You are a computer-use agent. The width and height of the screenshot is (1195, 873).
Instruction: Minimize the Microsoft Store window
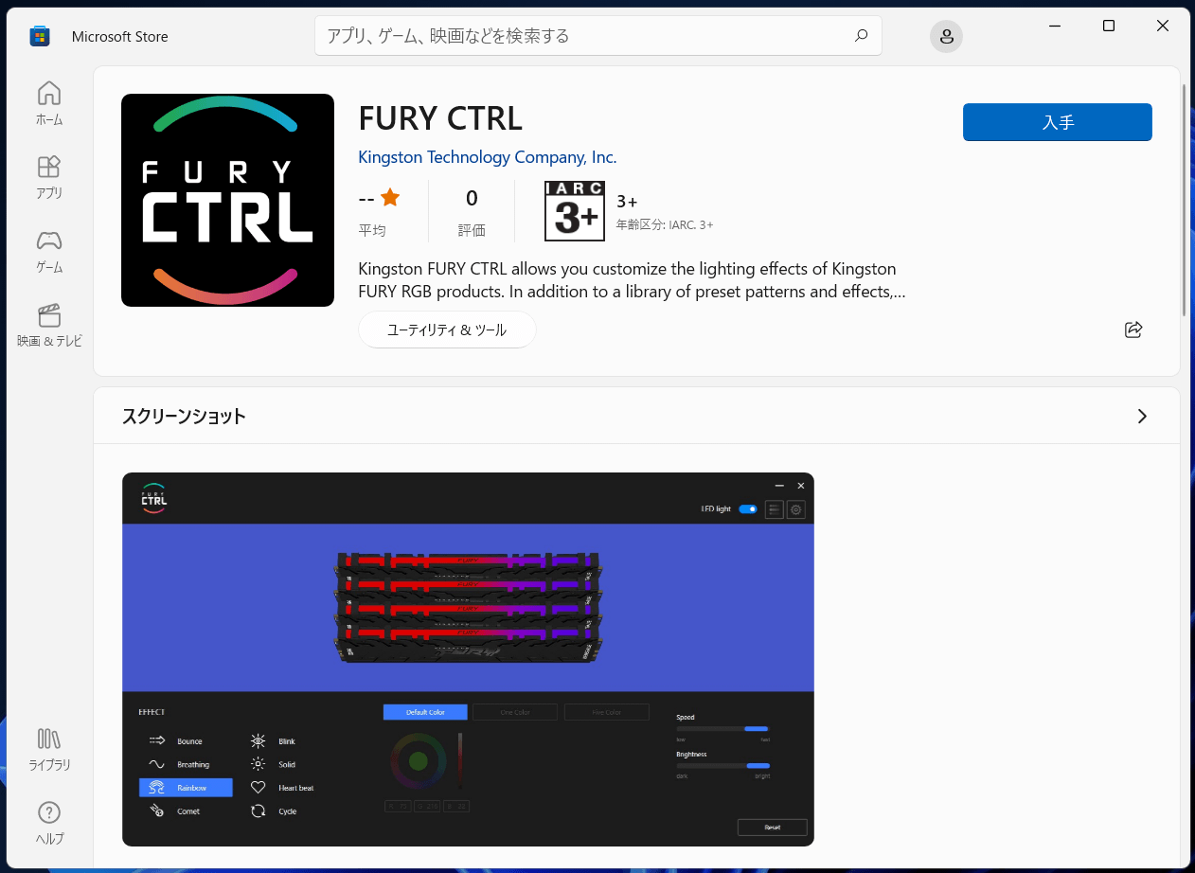(1054, 27)
